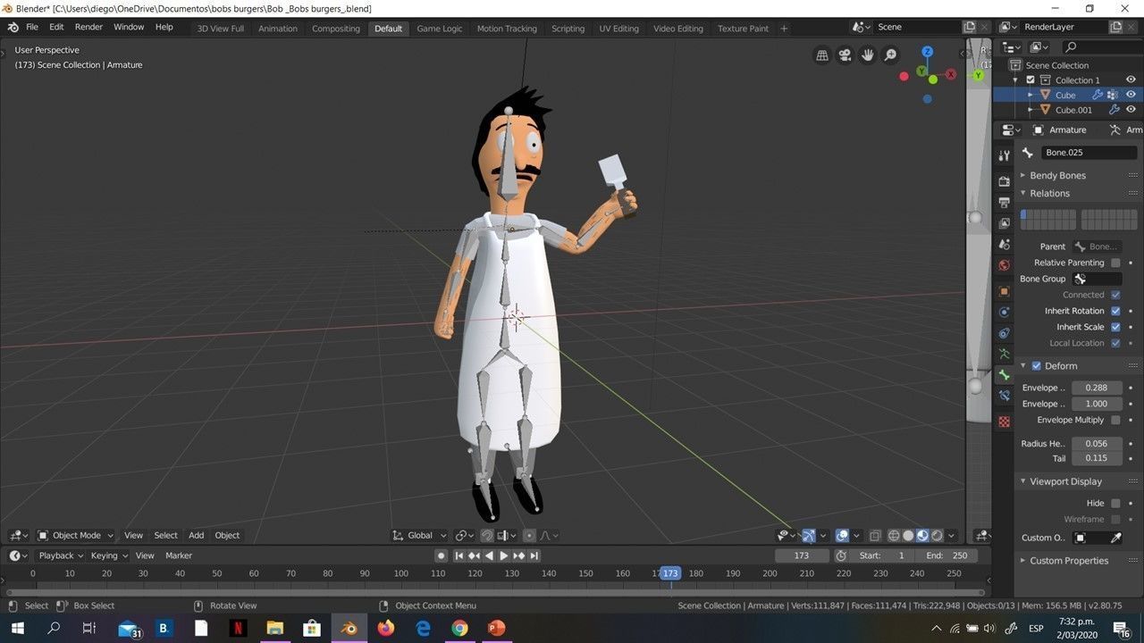Click the perspective/orthographic grid view icon
Screen dimensions: 1144x643
(822, 55)
